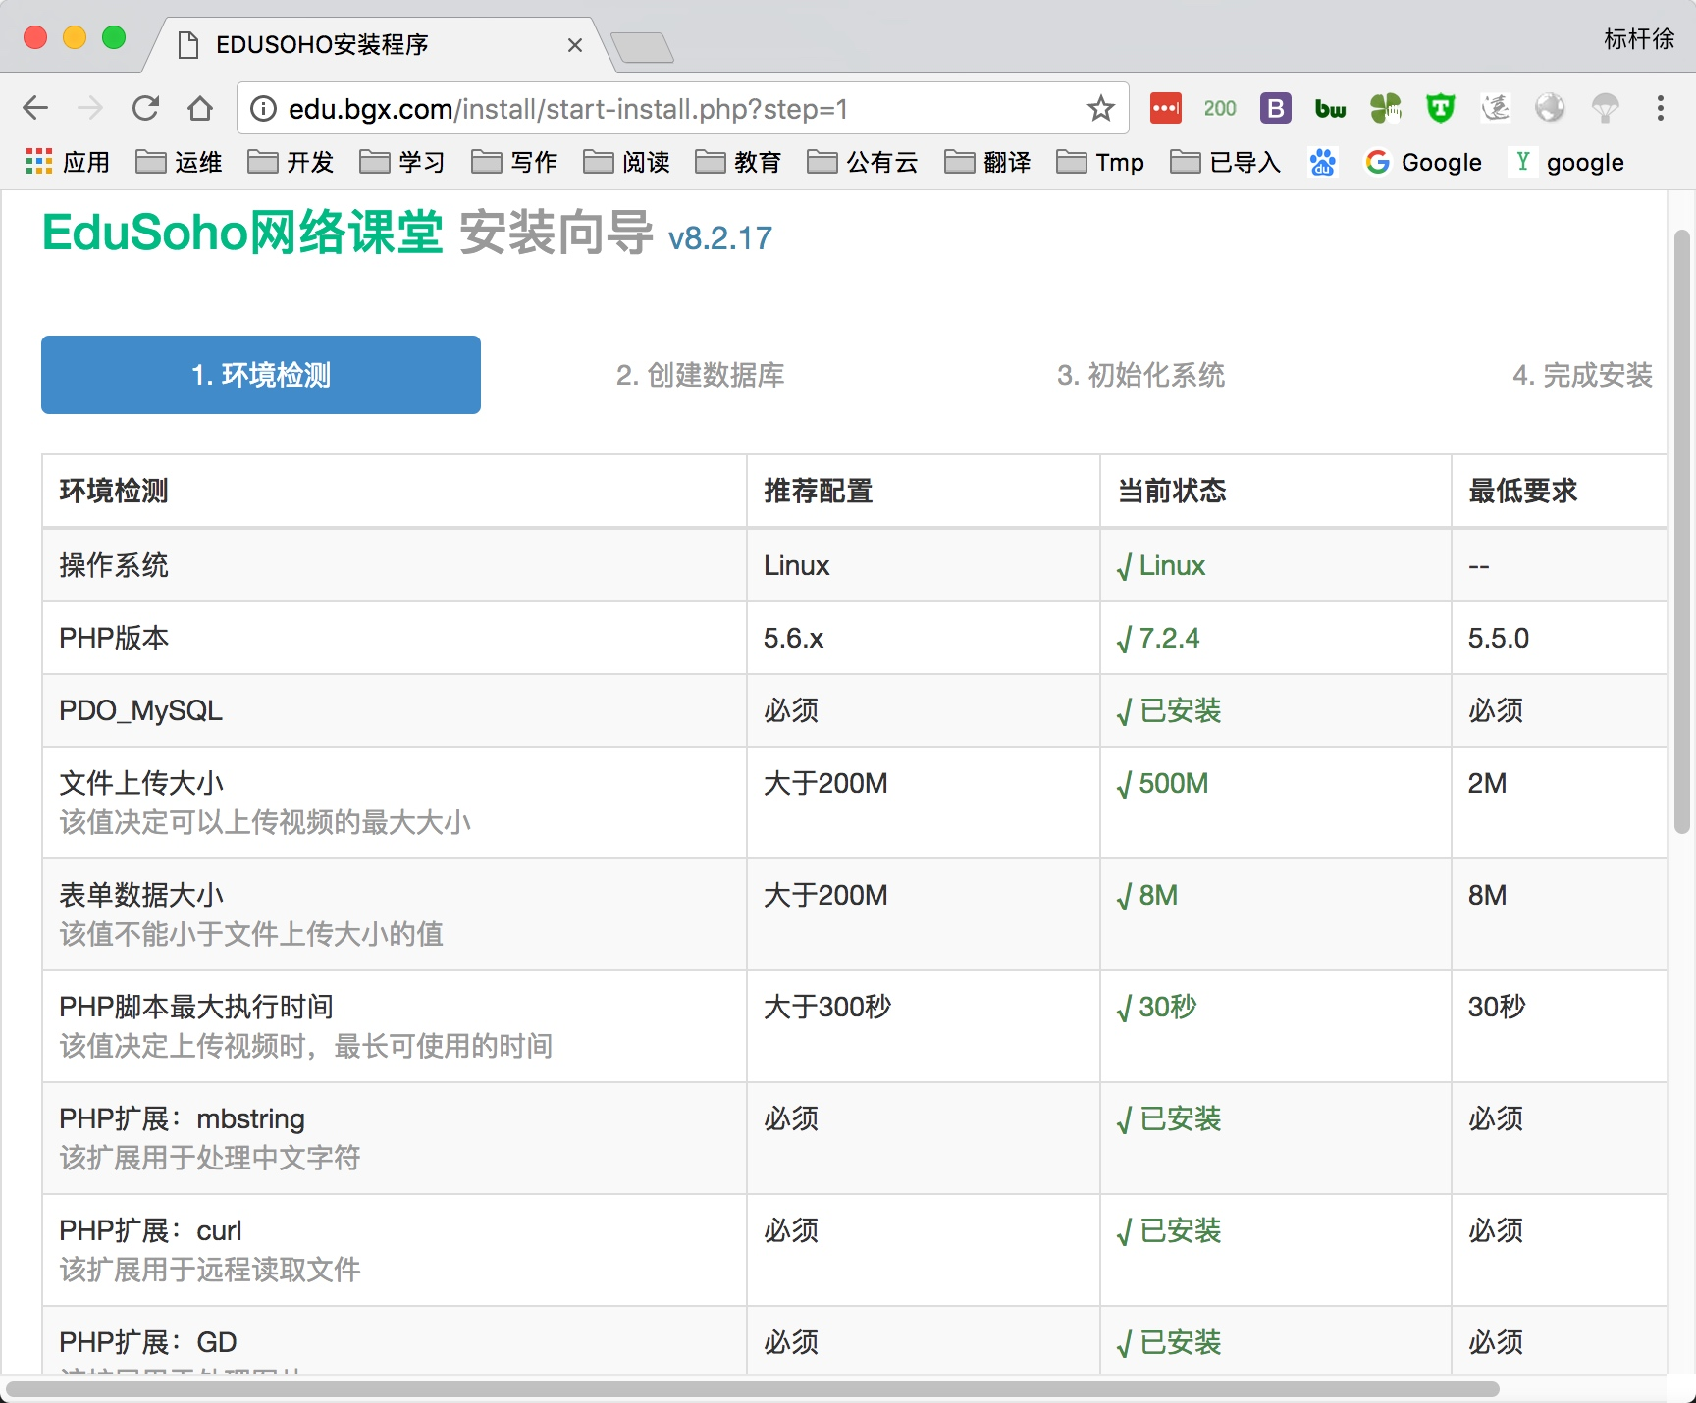Open the green shield extension
This screenshot has width=1696, height=1403.
click(x=1440, y=108)
